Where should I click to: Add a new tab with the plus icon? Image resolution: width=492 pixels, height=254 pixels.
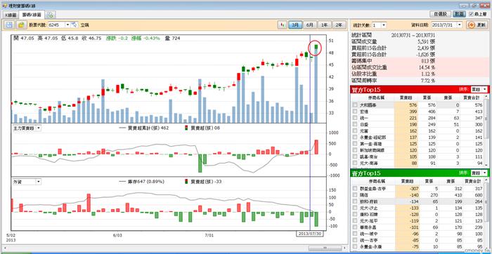click(51, 15)
